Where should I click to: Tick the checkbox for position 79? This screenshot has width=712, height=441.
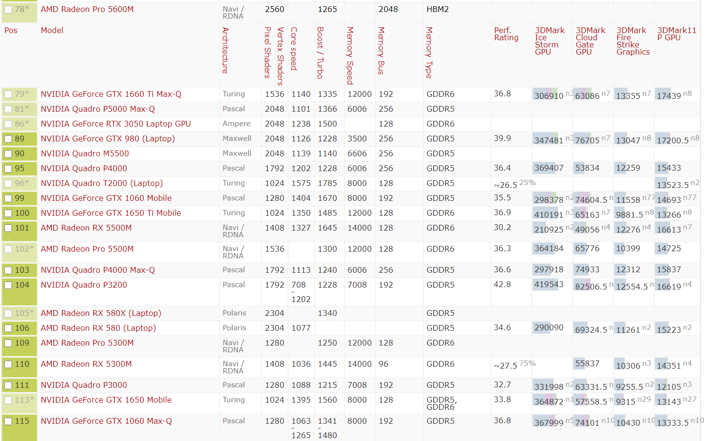[x=8, y=94]
